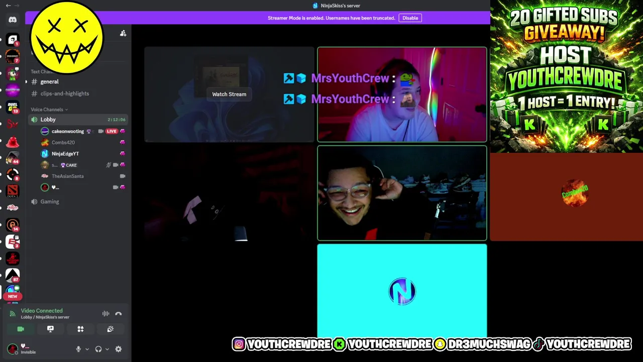Disable Streamer Mode from banner
Viewport: 643px width, 362px height.
pyautogui.click(x=410, y=18)
